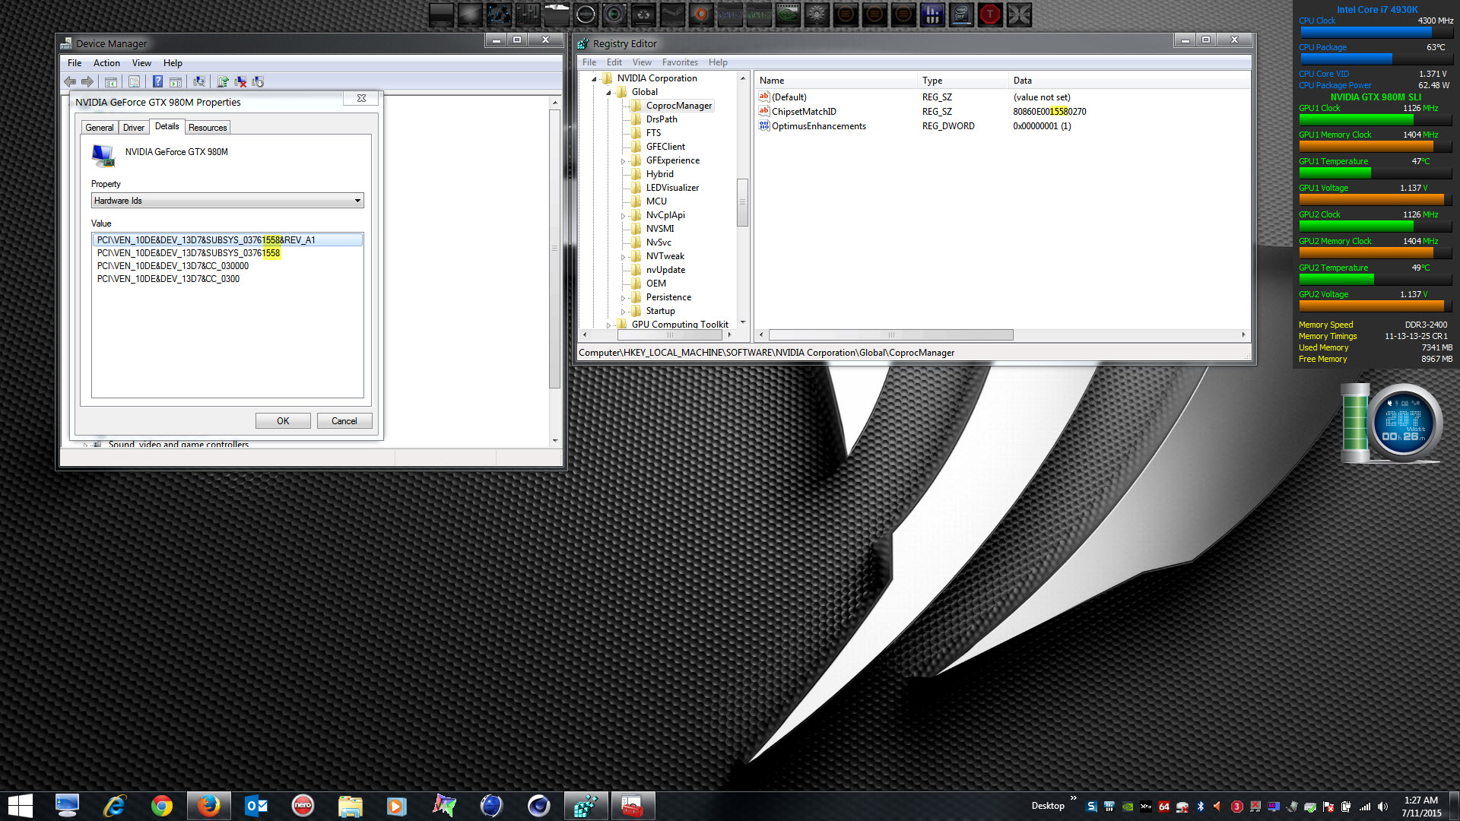This screenshot has width=1460, height=821.
Task: Click OK in GTX 980M Properties
Action: pos(283,421)
